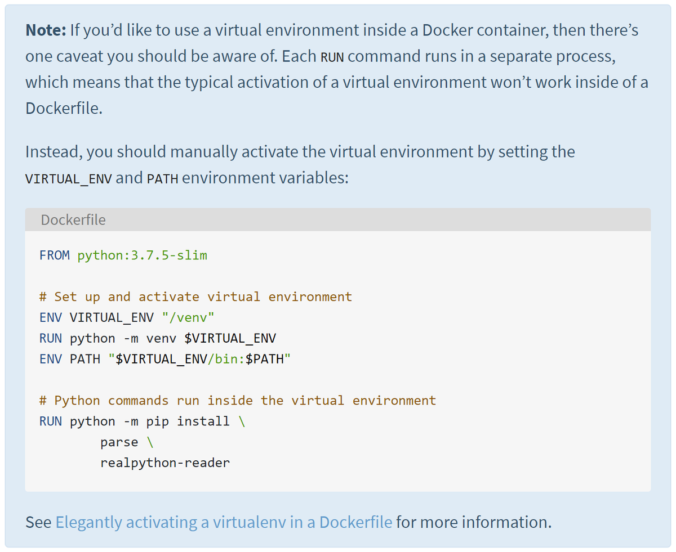The height and width of the screenshot is (552, 676).
Task: Click the realpython-reader package name
Action: [163, 463]
